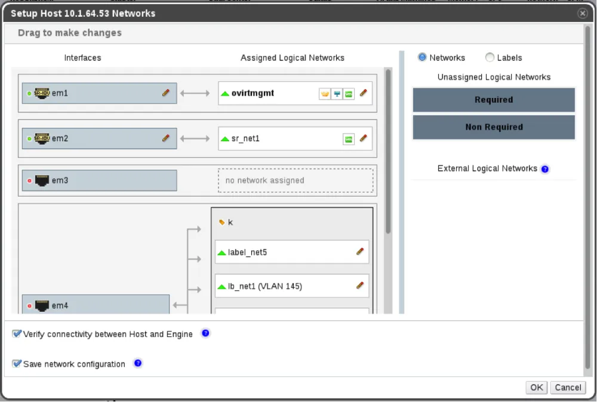597x402 pixels.
Task: Click the Cancel button
Action: [568, 387]
